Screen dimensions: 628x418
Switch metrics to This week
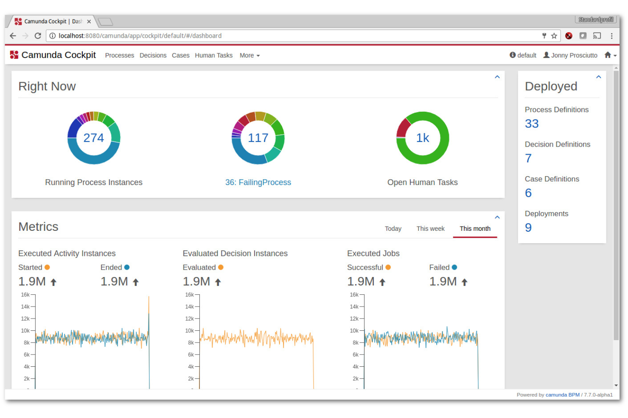[x=431, y=229]
